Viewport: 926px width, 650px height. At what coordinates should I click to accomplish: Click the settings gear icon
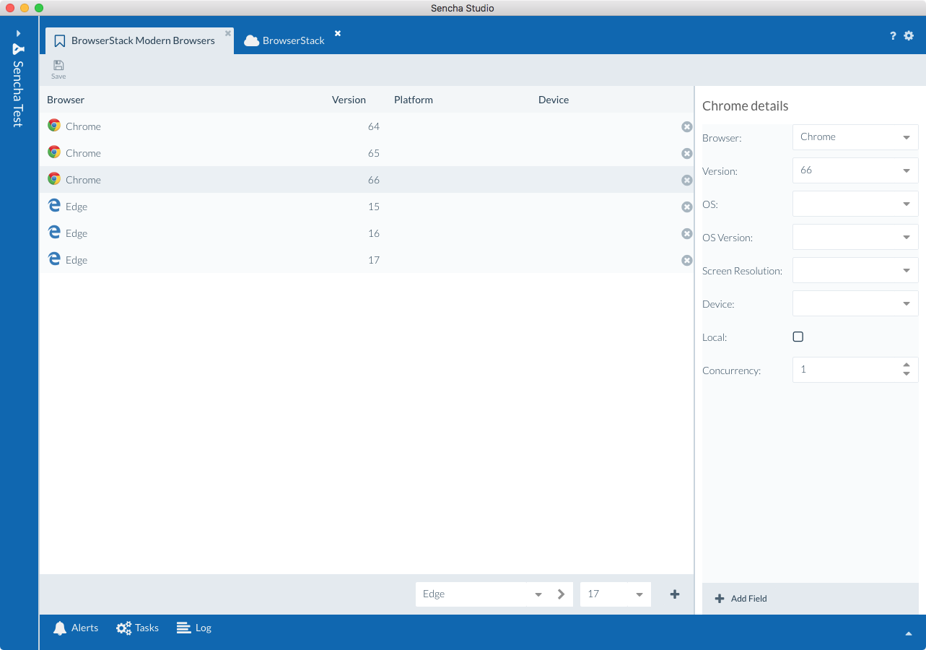tap(909, 35)
